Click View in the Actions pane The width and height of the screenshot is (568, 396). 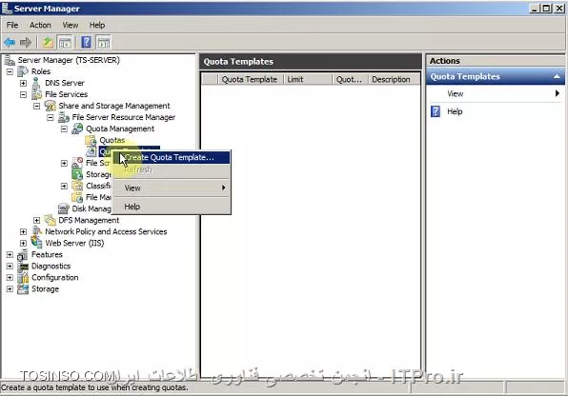coord(456,93)
